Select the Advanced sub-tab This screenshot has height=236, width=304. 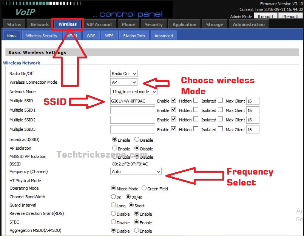click(164, 36)
